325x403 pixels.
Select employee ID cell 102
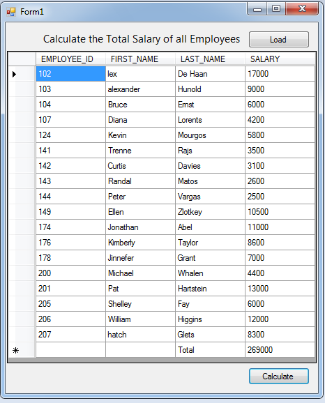pyautogui.click(x=70, y=74)
